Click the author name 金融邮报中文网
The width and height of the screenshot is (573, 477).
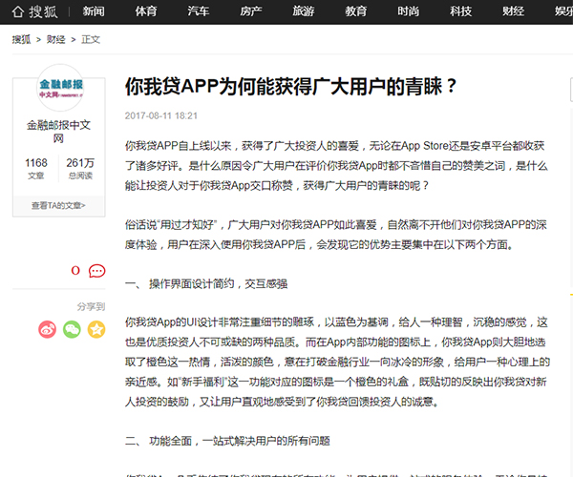(x=58, y=132)
